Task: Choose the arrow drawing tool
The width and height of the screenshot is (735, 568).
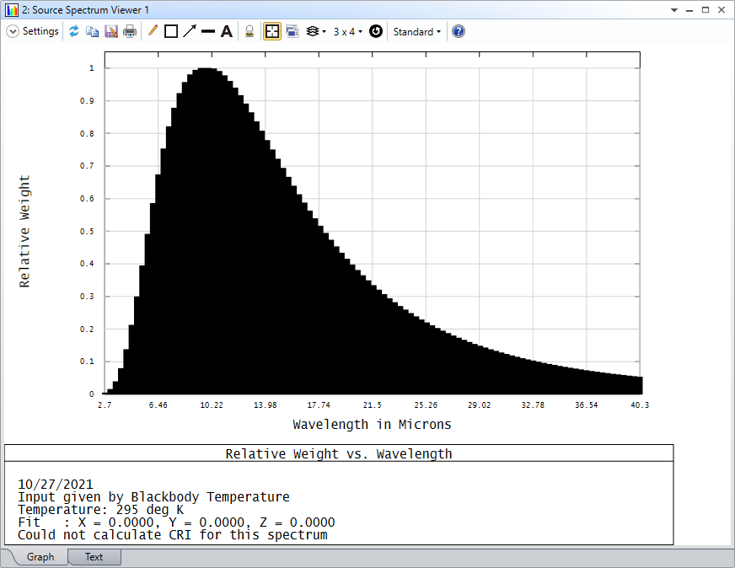Action: (x=190, y=31)
